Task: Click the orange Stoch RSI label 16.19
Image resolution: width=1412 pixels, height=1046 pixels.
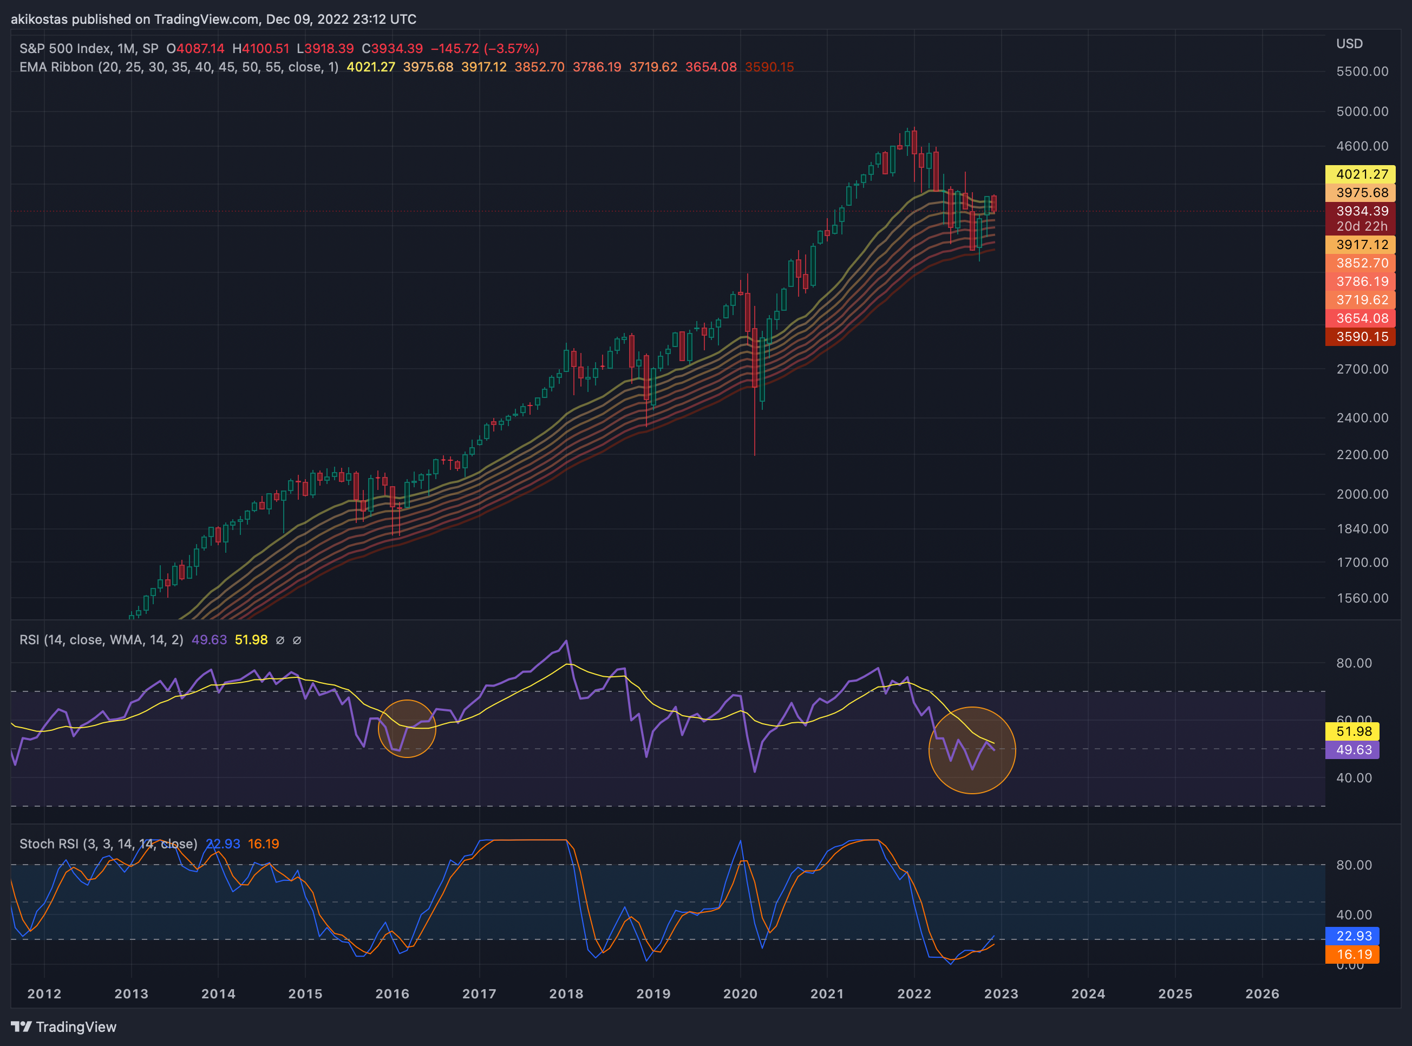Action: click(x=1352, y=954)
